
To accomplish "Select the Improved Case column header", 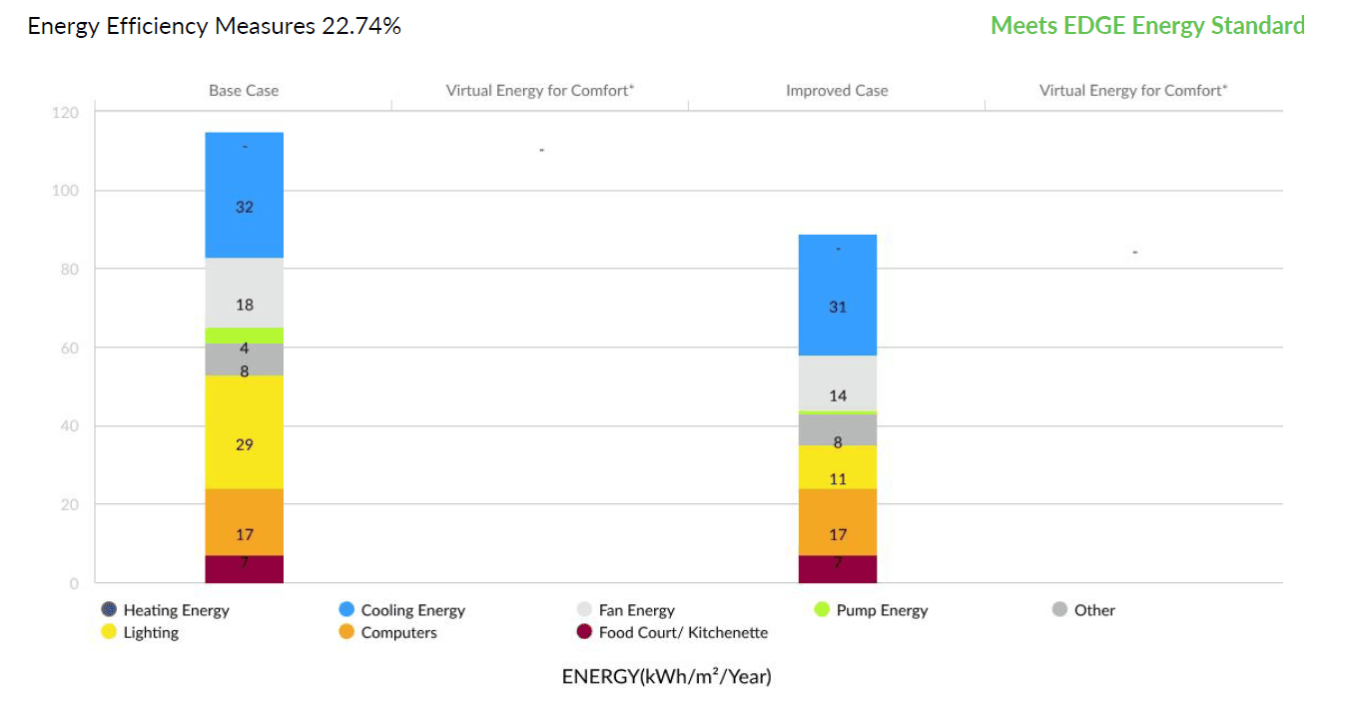I will tap(837, 91).
